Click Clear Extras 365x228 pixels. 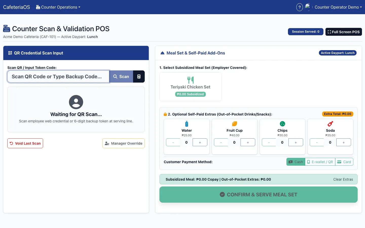(343, 179)
